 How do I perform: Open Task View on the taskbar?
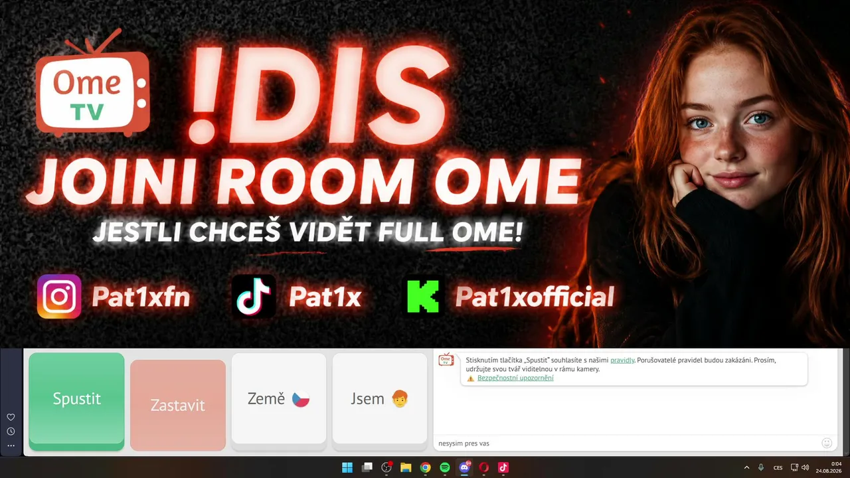[x=367, y=467]
